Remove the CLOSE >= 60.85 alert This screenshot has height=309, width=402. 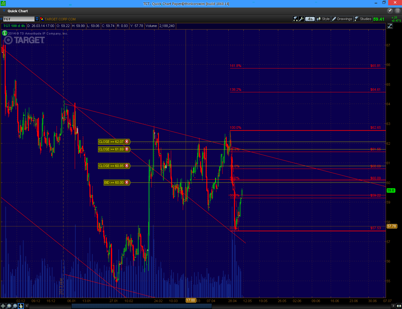coord(127,166)
